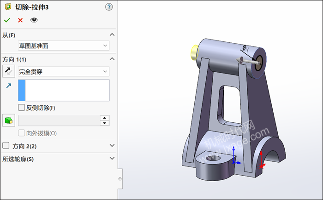Cancel the feature with the red X

coord(20,20)
